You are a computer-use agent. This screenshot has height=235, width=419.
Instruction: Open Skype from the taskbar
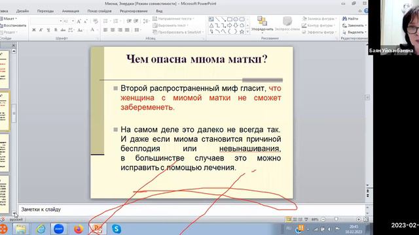117,229
